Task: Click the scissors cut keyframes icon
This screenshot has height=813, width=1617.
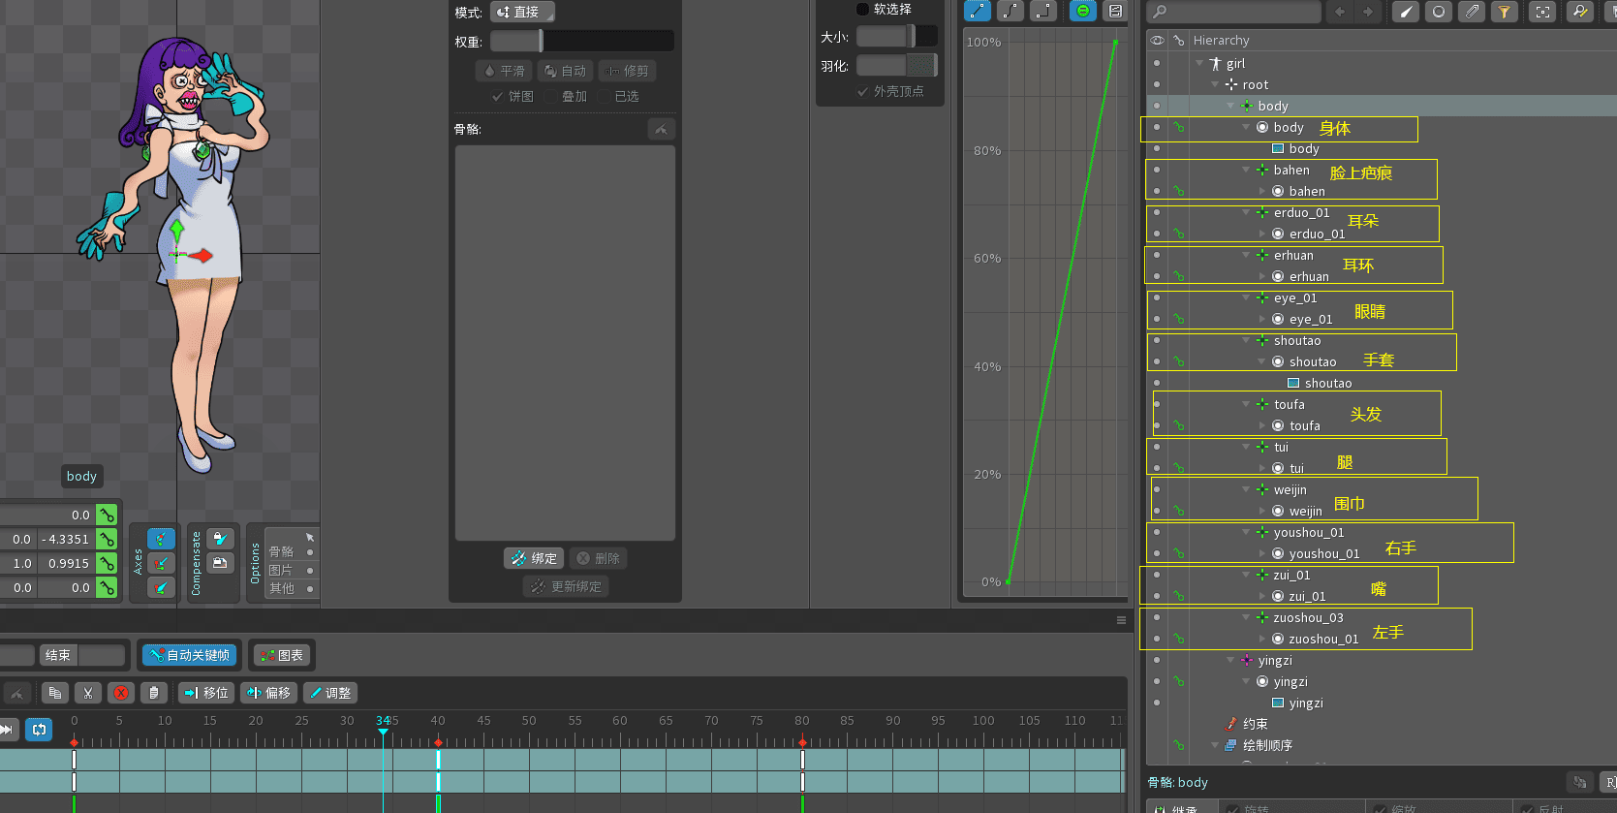Action: (87, 693)
